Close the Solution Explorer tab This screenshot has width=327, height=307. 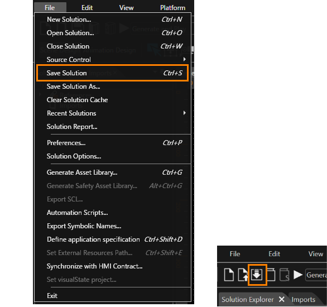click(x=282, y=299)
